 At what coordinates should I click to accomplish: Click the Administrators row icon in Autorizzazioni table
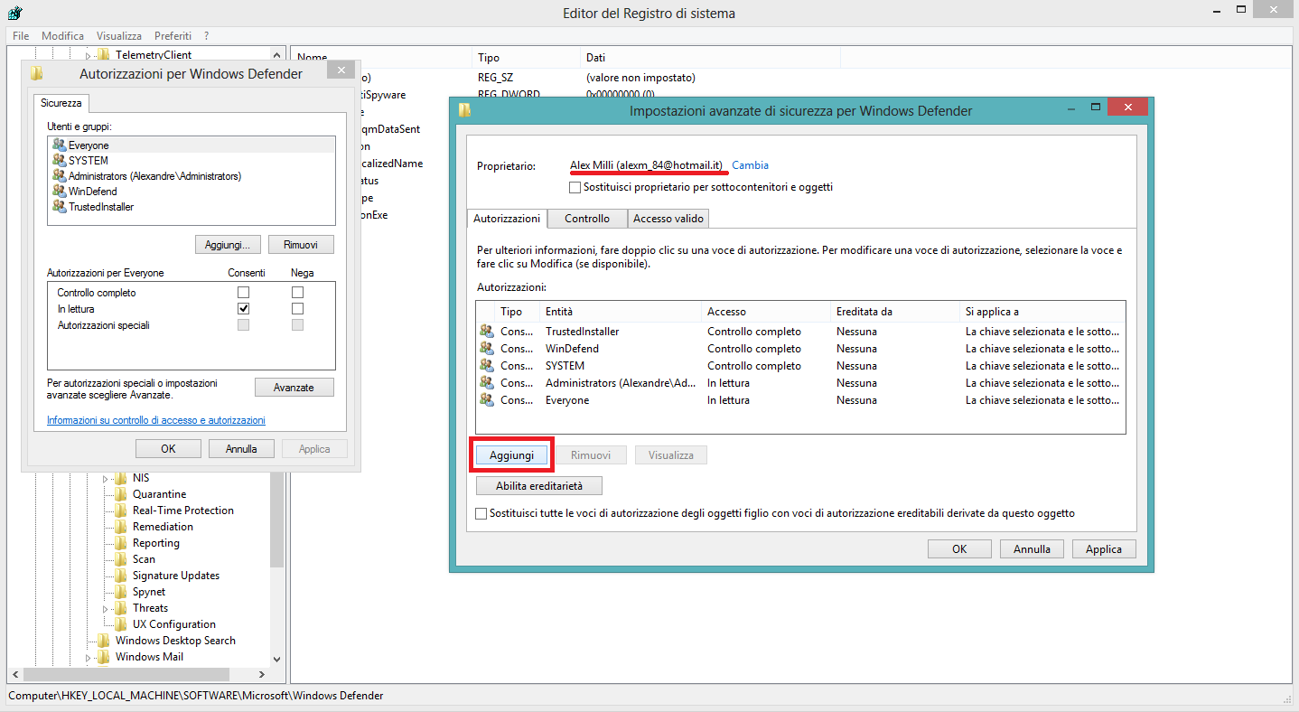click(x=488, y=383)
